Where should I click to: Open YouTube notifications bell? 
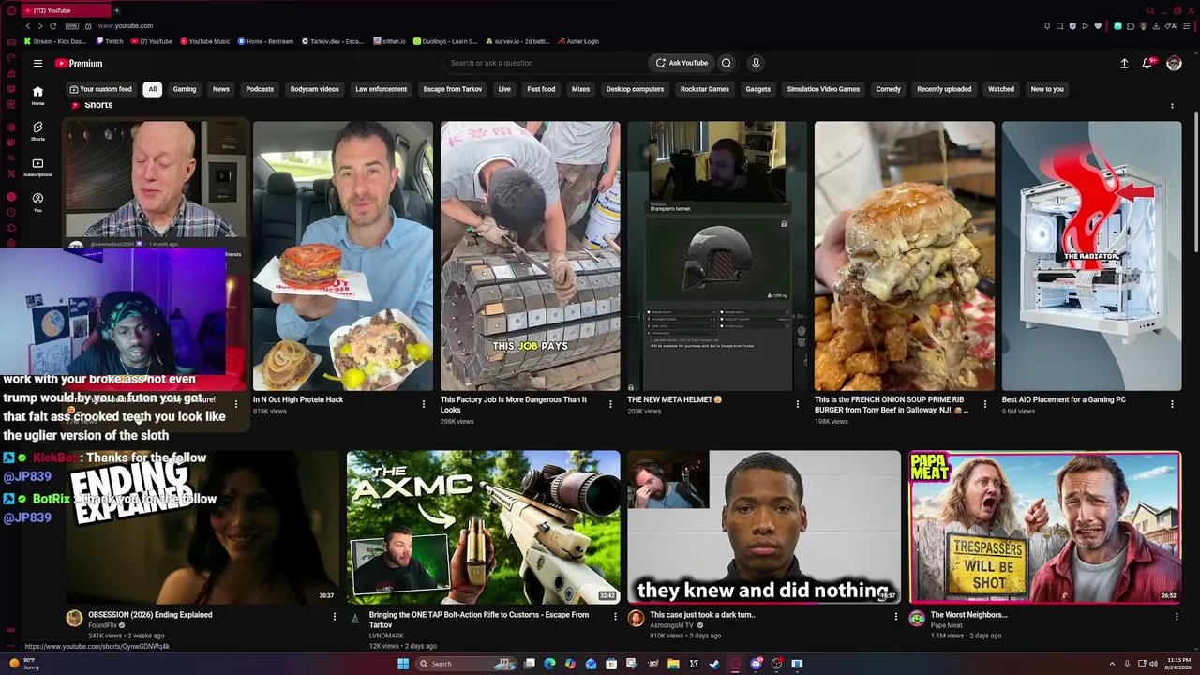tap(1147, 64)
